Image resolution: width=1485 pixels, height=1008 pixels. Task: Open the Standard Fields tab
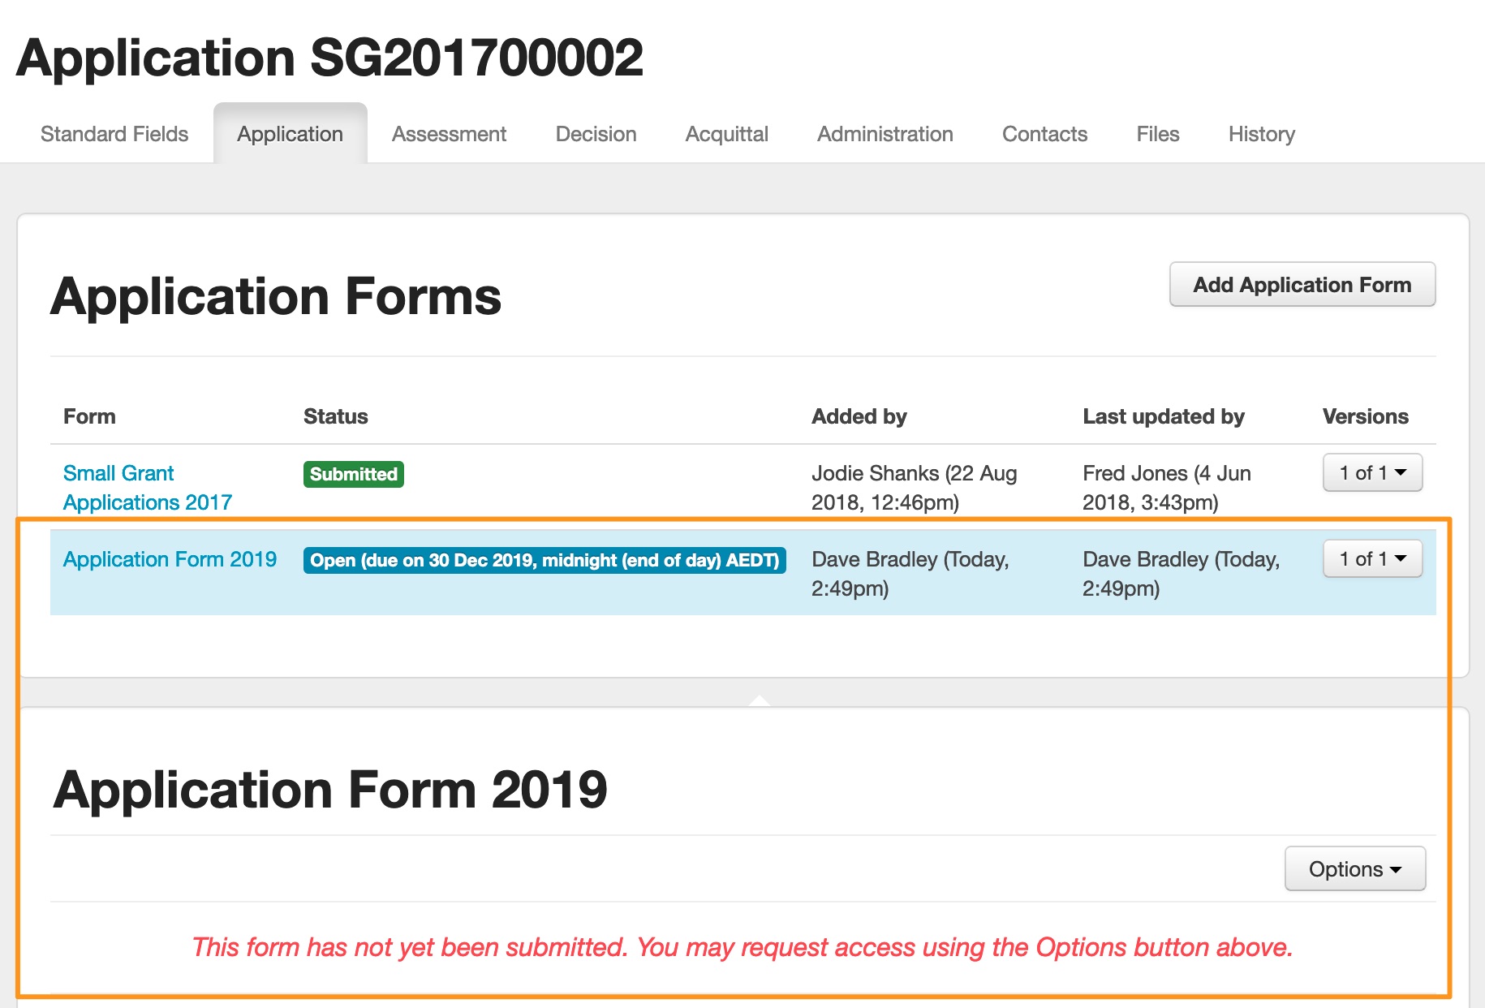click(114, 134)
